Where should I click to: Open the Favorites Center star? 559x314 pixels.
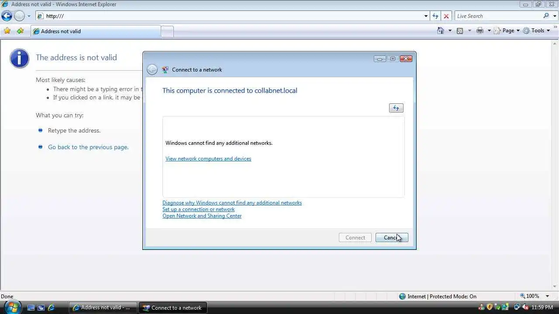tap(7, 31)
